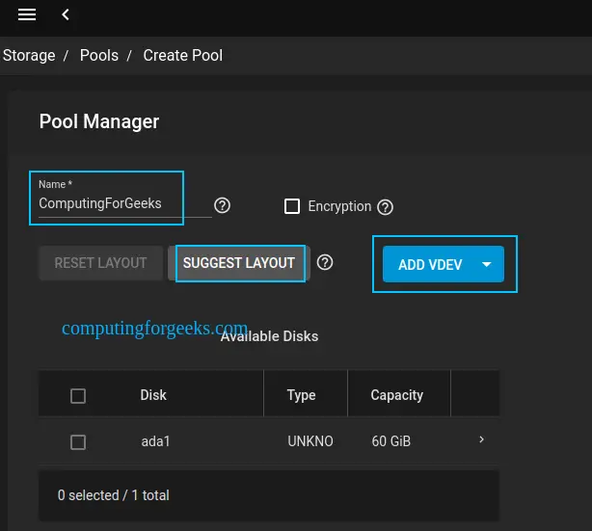Click the ada1 disk name cell
Screen dimensions: 592x531
[155, 441]
